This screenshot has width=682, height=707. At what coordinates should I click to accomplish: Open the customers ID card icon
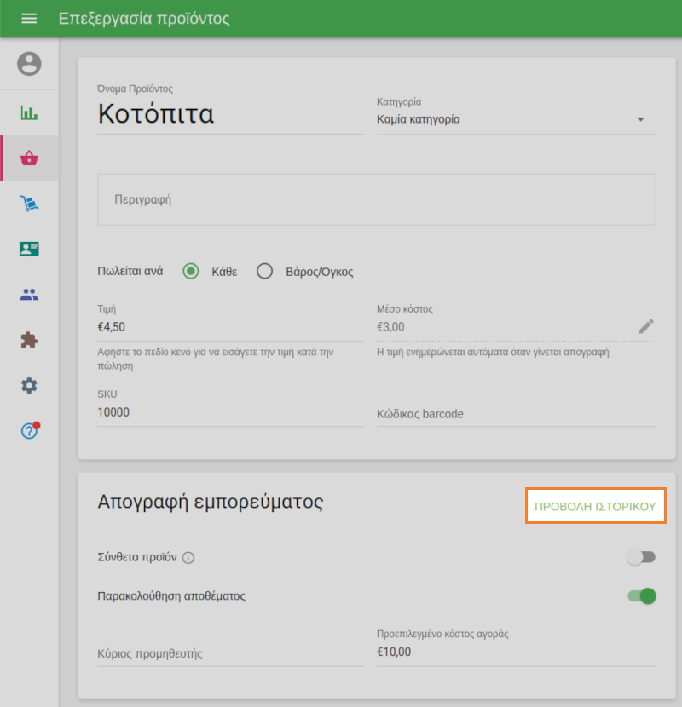click(29, 249)
